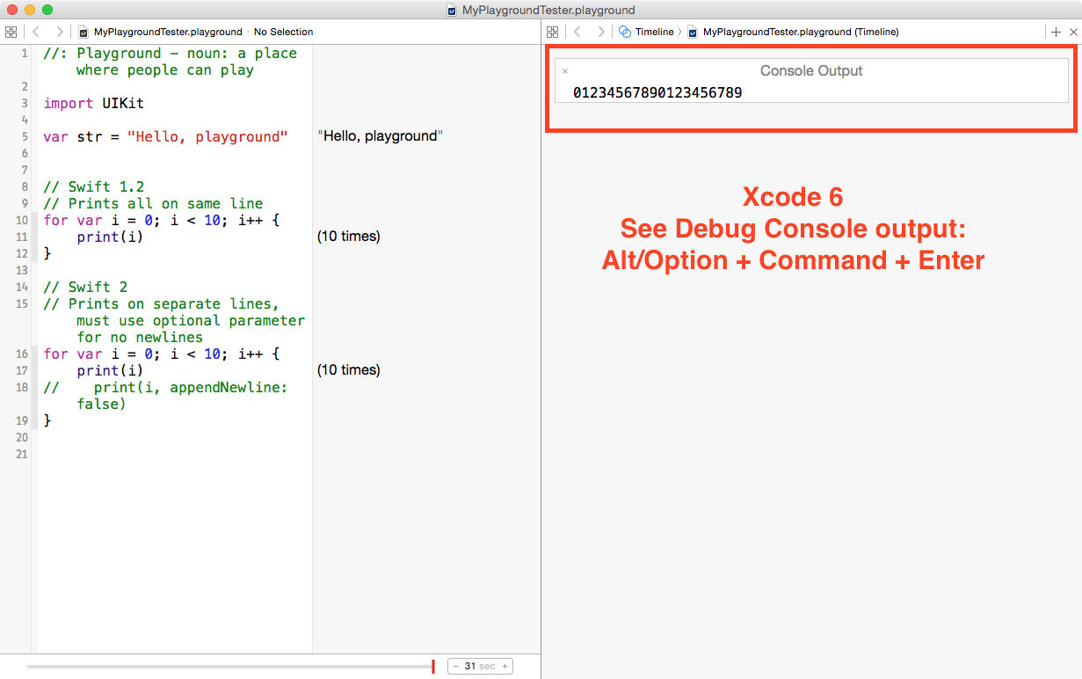Click the 31 sec duration field

[480, 667]
